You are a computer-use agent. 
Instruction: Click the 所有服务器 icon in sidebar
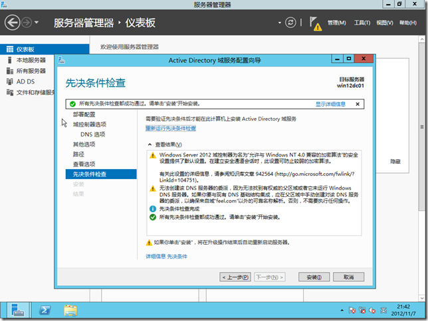[x=10, y=71]
